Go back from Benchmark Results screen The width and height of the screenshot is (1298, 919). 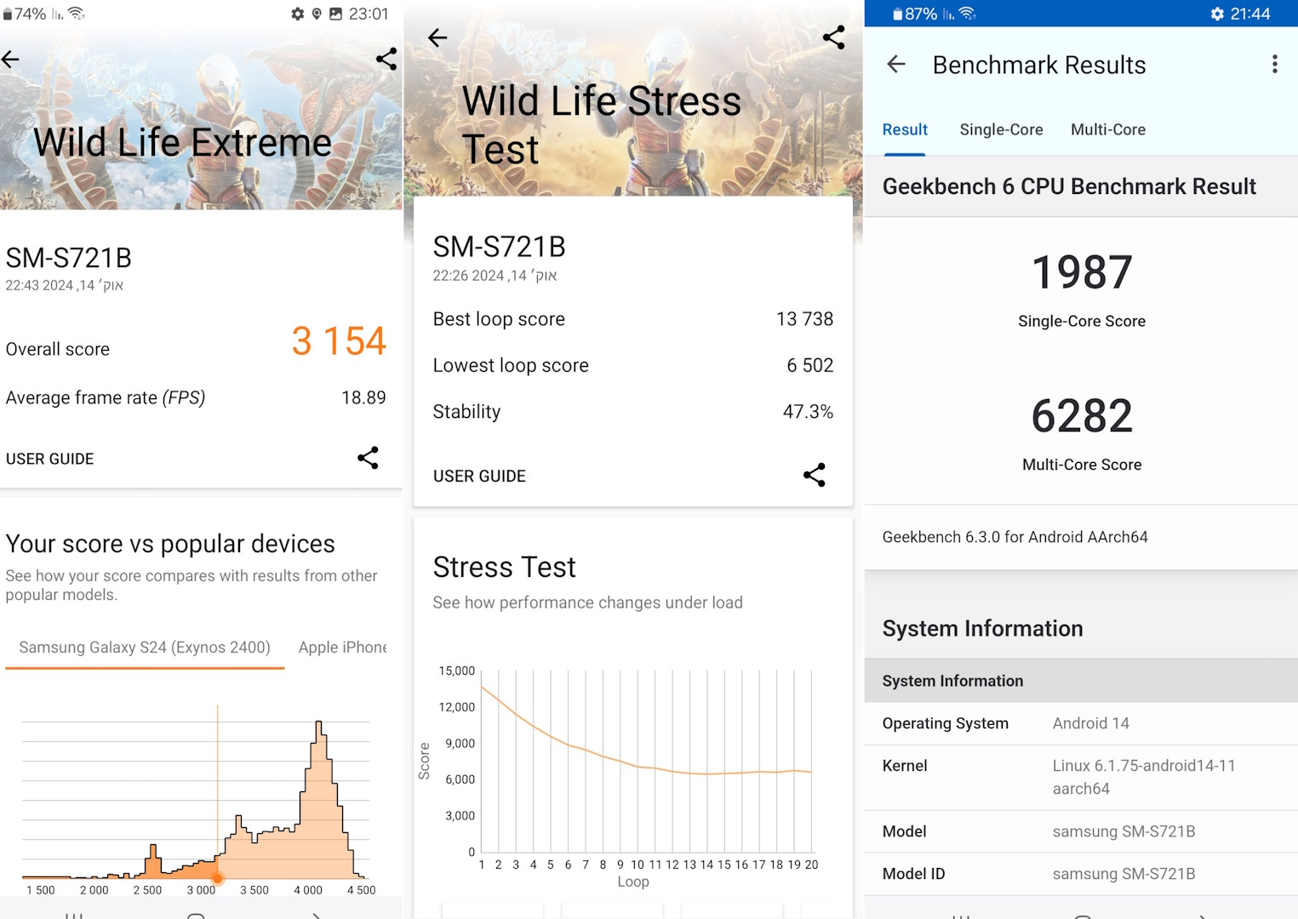[896, 64]
